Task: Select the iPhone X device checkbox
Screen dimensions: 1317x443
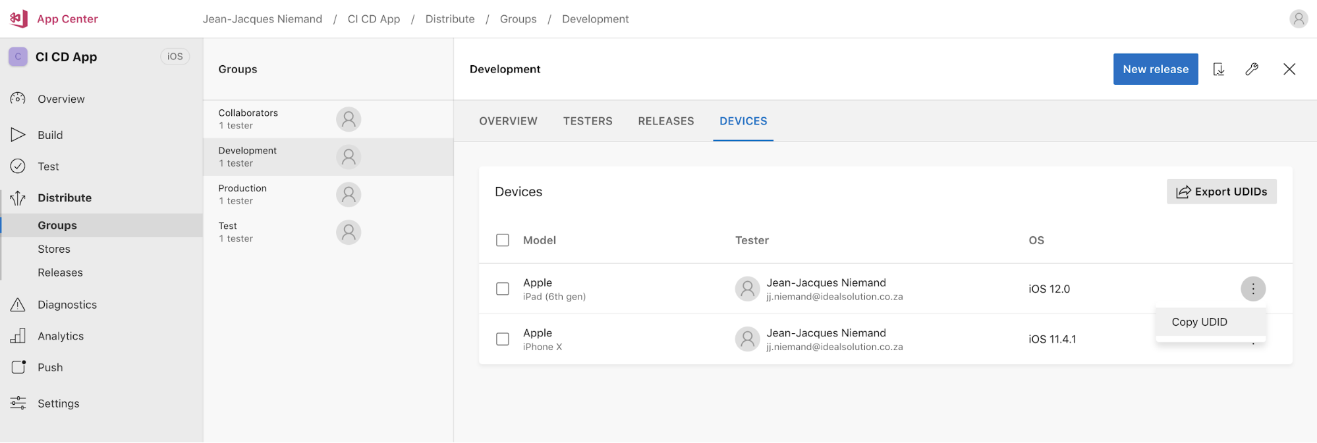Action: click(x=503, y=339)
